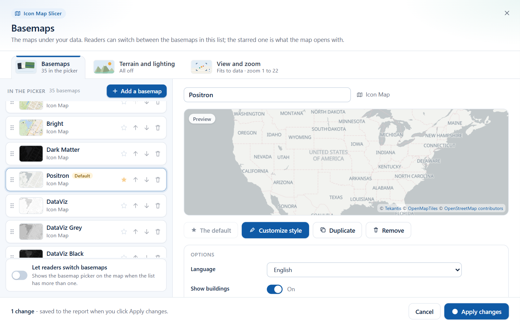Move the DataViz basemap up

point(136,206)
